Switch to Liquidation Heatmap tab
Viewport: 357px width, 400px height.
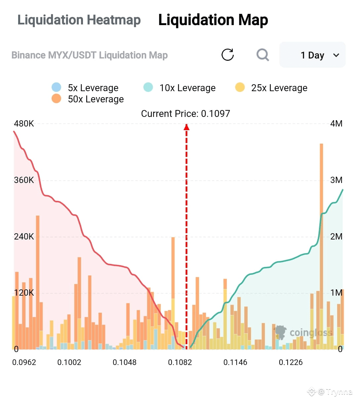(79, 20)
